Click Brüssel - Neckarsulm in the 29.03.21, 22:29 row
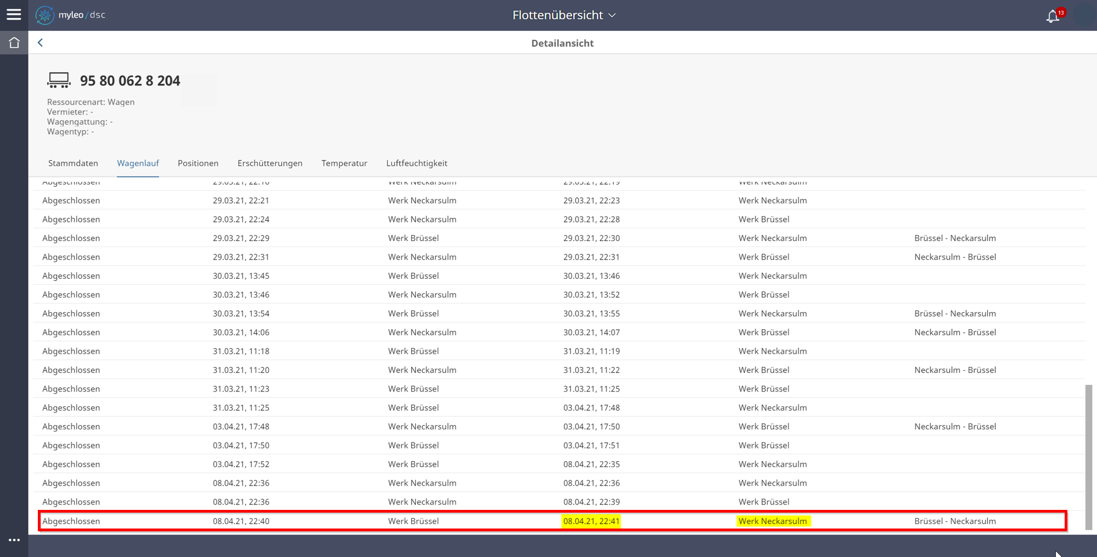Image resolution: width=1097 pixels, height=557 pixels. pyautogui.click(x=955, y=238)
